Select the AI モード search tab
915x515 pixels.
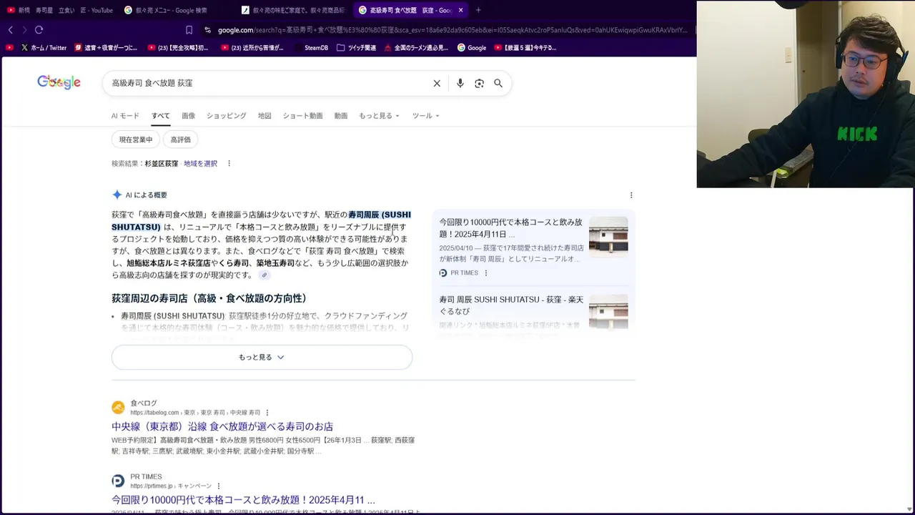[125, 116]
